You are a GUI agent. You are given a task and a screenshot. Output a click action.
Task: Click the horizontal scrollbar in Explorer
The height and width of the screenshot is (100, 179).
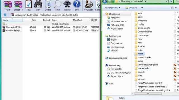[148, 94]
